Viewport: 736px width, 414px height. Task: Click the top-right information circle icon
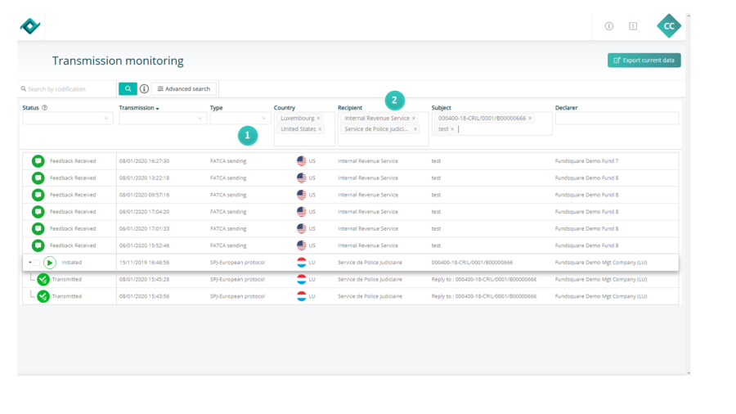608,26
